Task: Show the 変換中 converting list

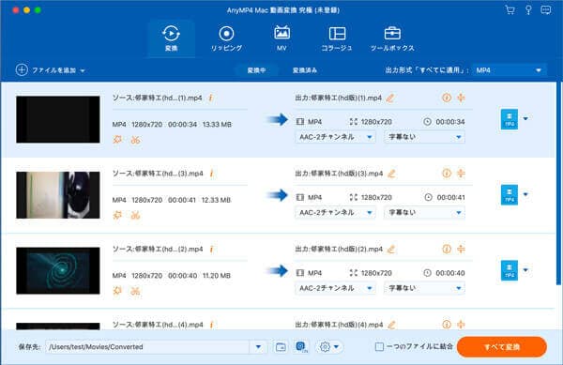Action: (256, 70)
